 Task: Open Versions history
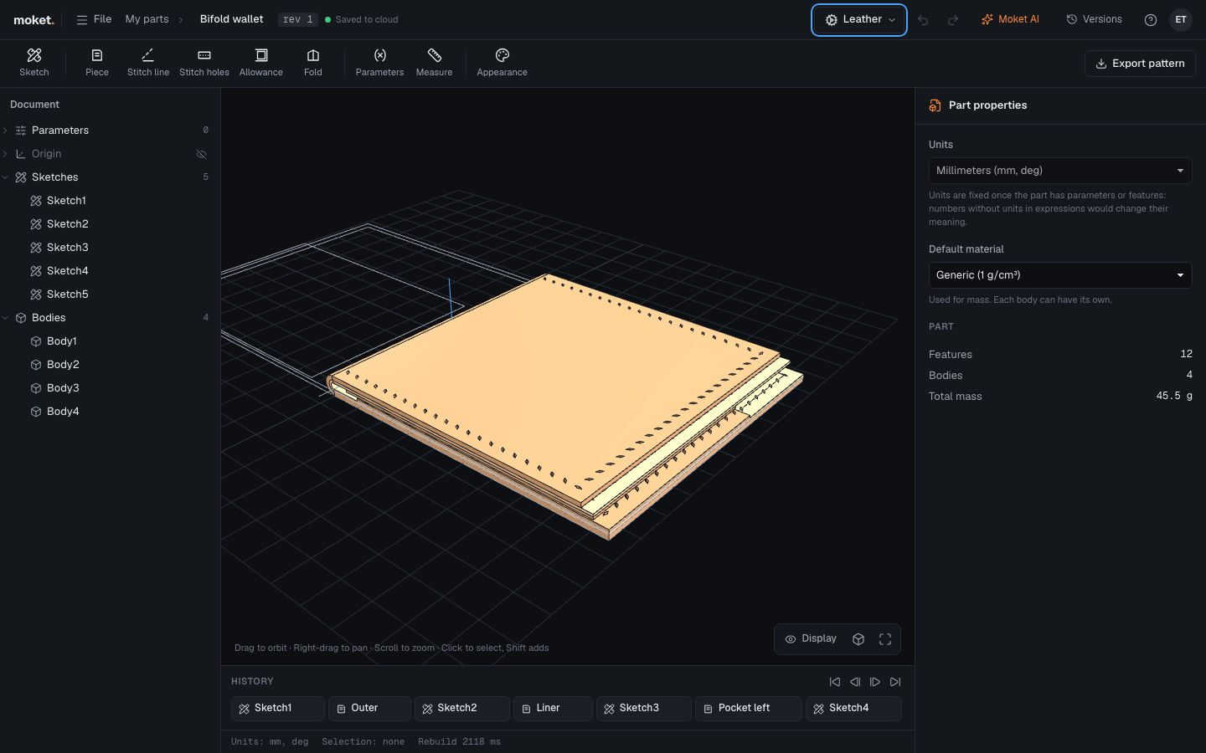[x=1094, y=19]
